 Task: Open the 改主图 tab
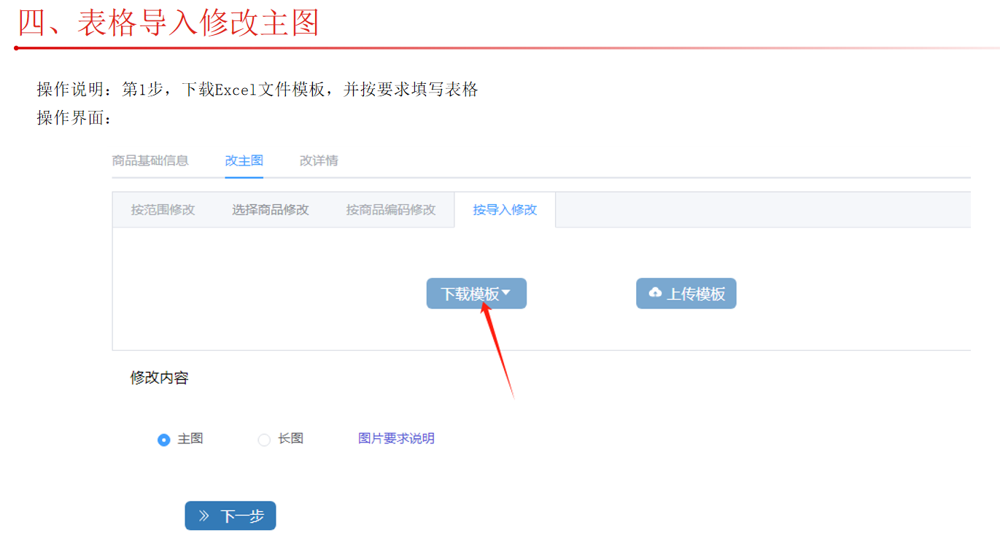click(244, 160)
